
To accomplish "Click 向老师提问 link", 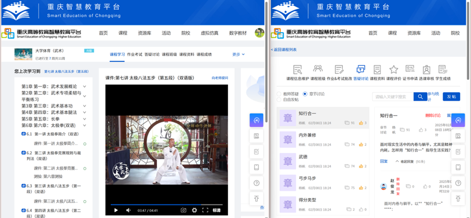I will 220,78.
